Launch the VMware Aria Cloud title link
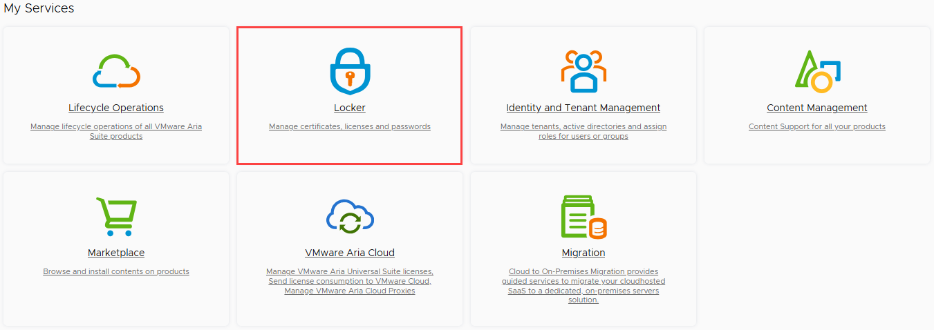This screenshot has height=330, width=934. tap(350, 253)
